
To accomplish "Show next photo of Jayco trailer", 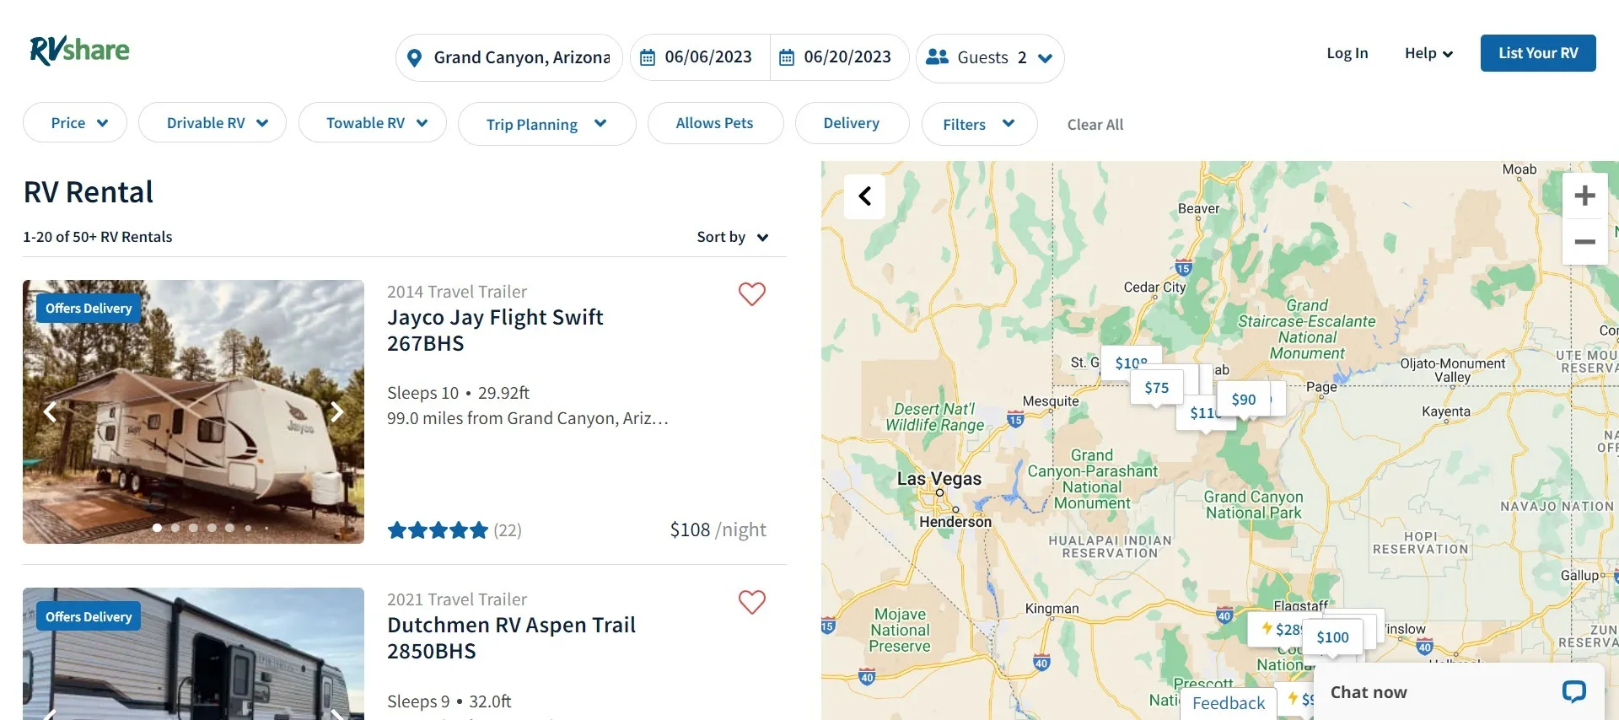I will 337,411.
